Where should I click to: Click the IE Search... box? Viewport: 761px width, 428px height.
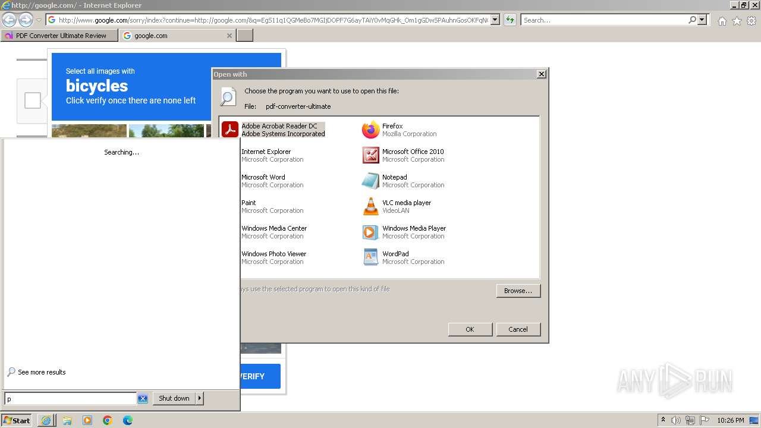click(603, 20)
